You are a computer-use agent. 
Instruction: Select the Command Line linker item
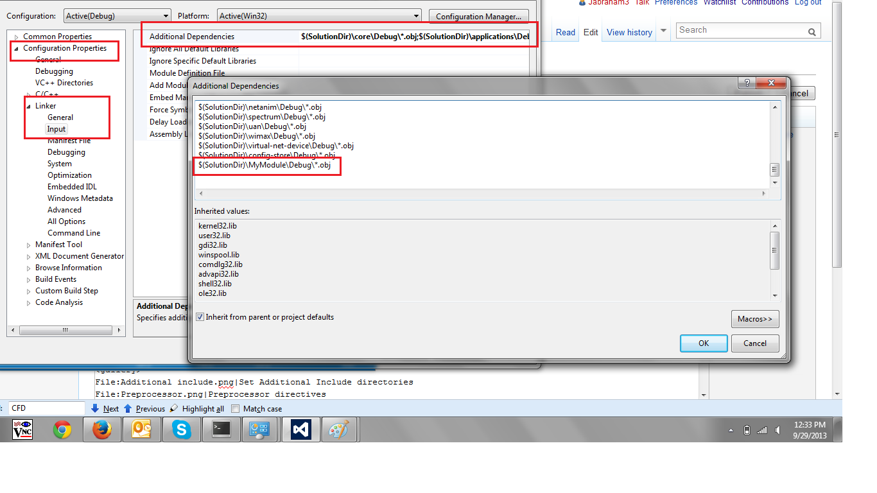coord(74,233)
